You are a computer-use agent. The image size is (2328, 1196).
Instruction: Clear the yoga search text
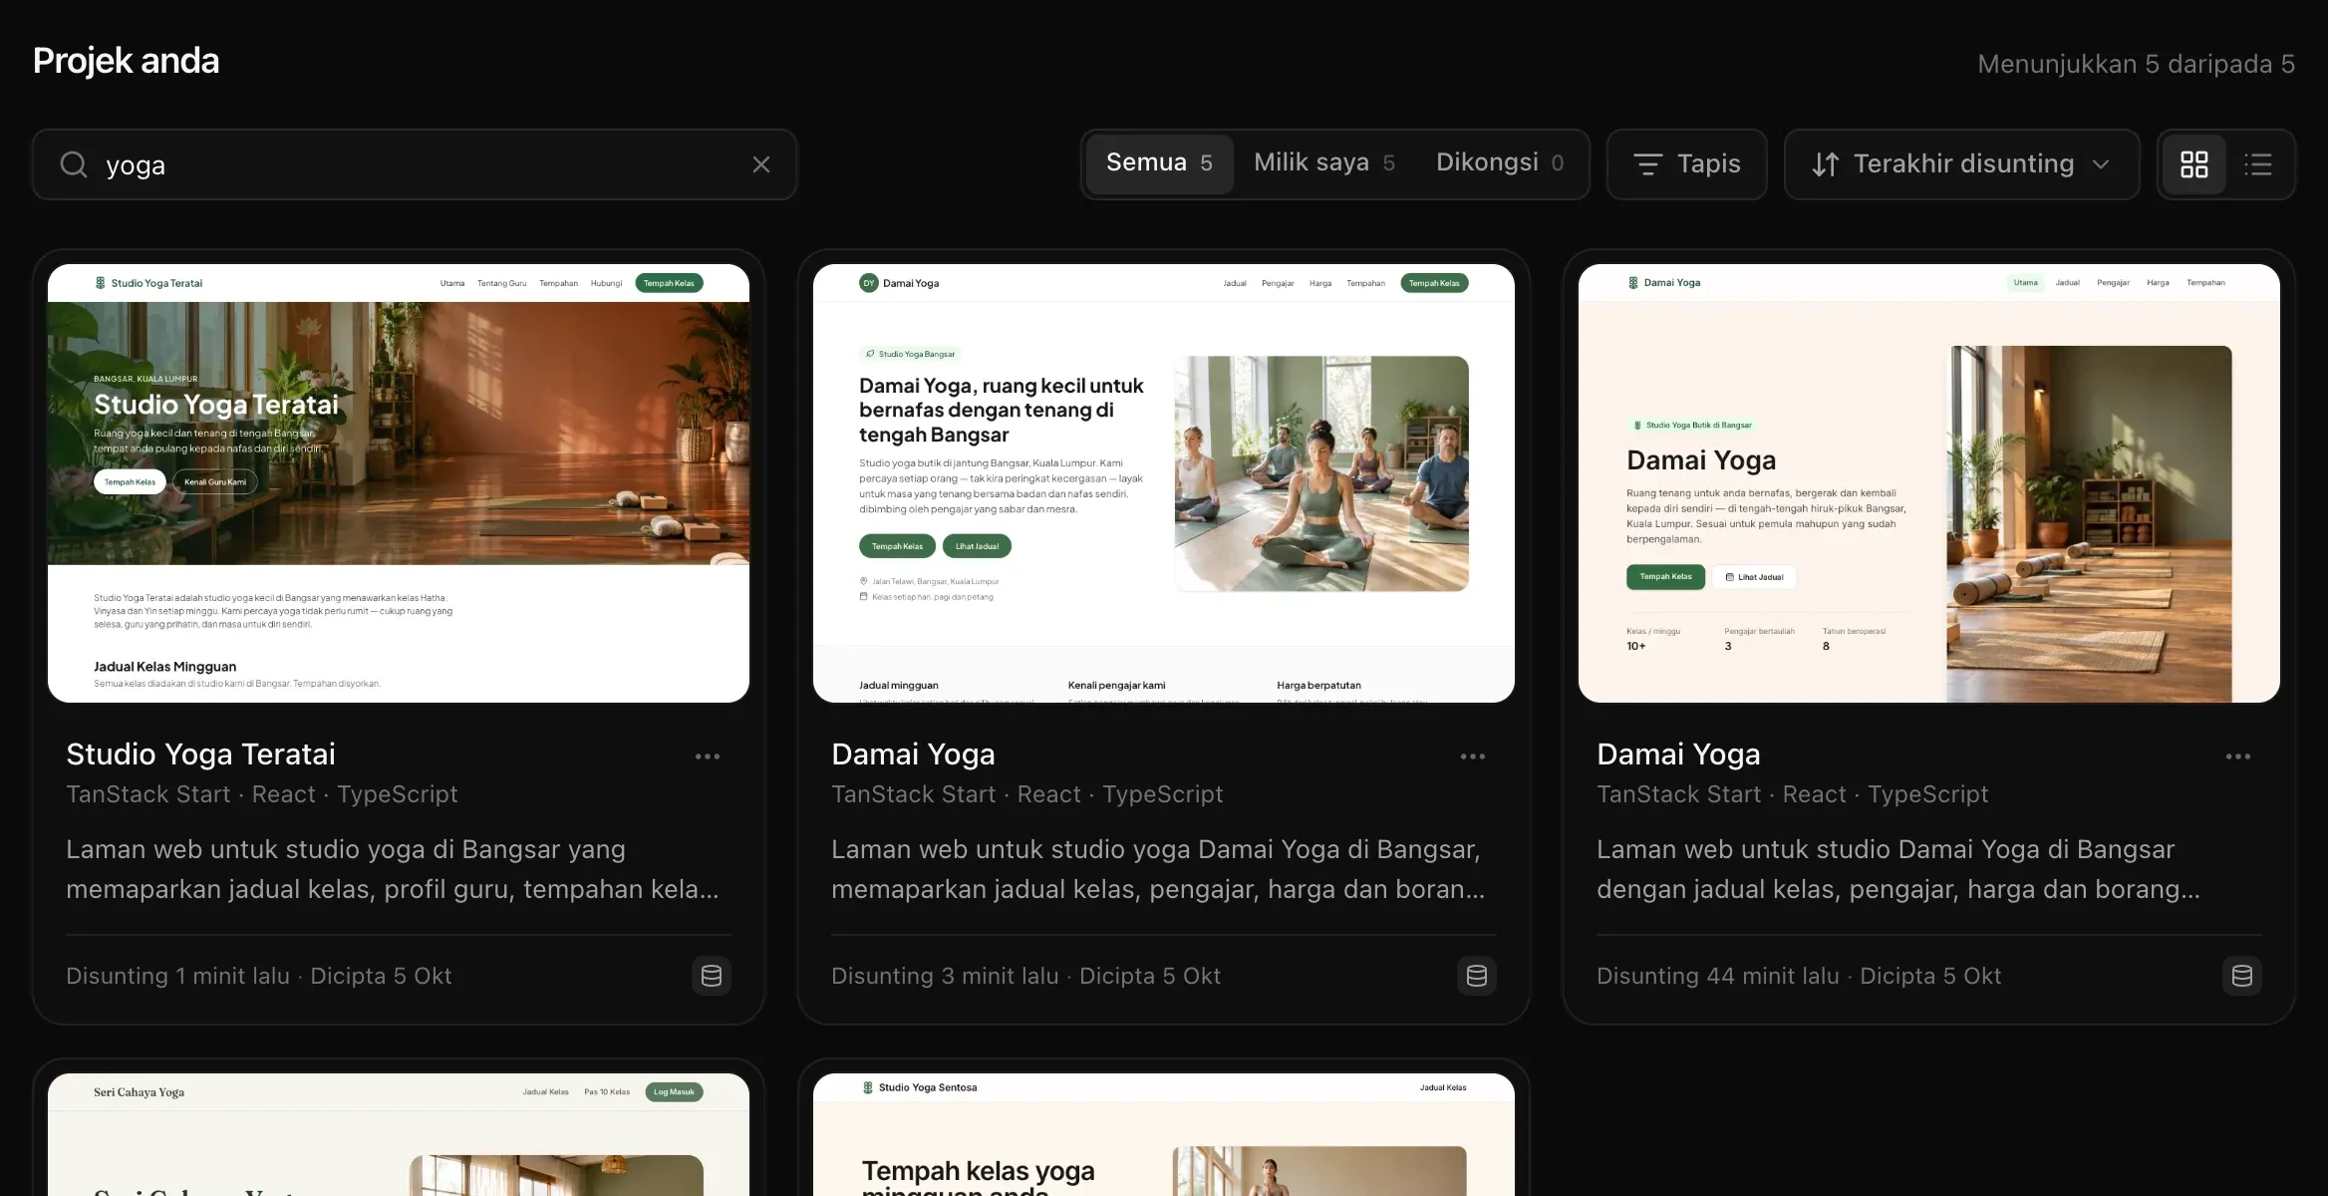[761, 164]
